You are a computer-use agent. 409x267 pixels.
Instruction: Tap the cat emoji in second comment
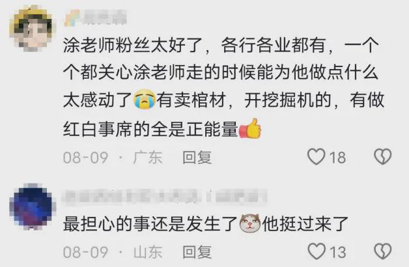coord(250,223)
